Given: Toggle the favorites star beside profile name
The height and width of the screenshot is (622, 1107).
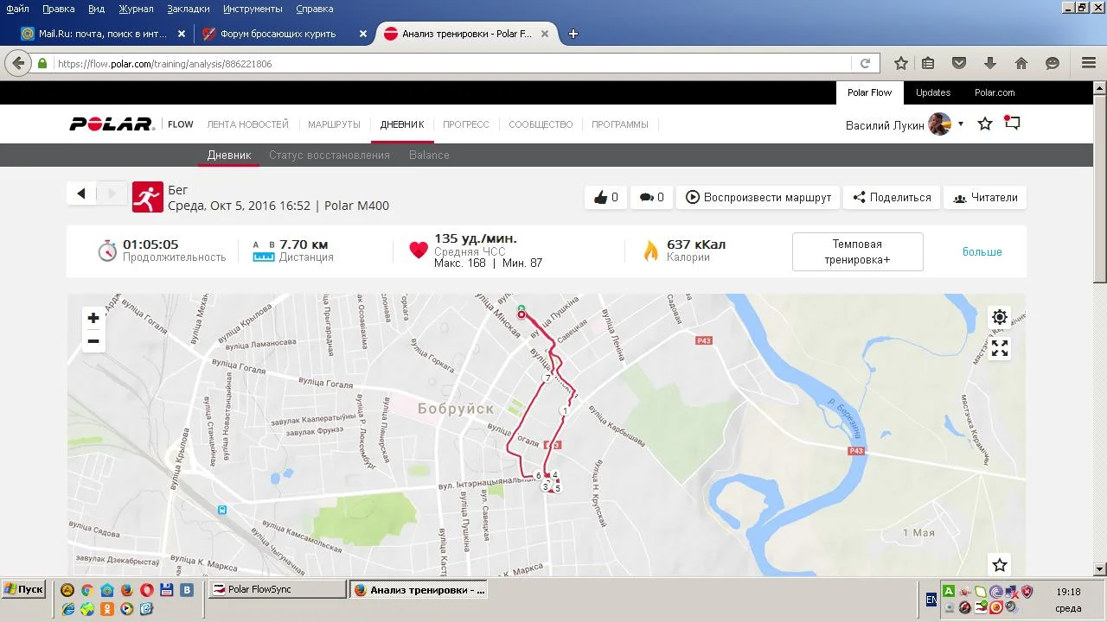Looking at the screenshot, I should (985, 124).
